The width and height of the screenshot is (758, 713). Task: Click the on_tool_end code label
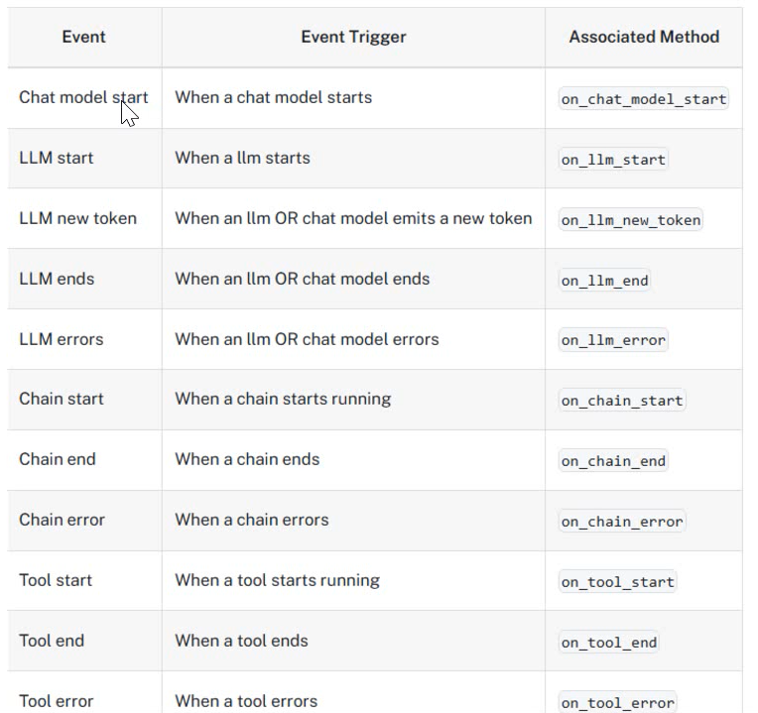[x=608, y=642]
